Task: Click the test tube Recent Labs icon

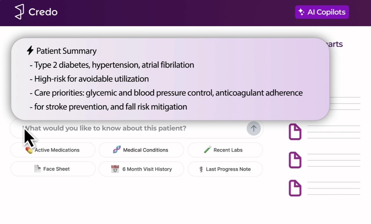Action: click(207, 150)
